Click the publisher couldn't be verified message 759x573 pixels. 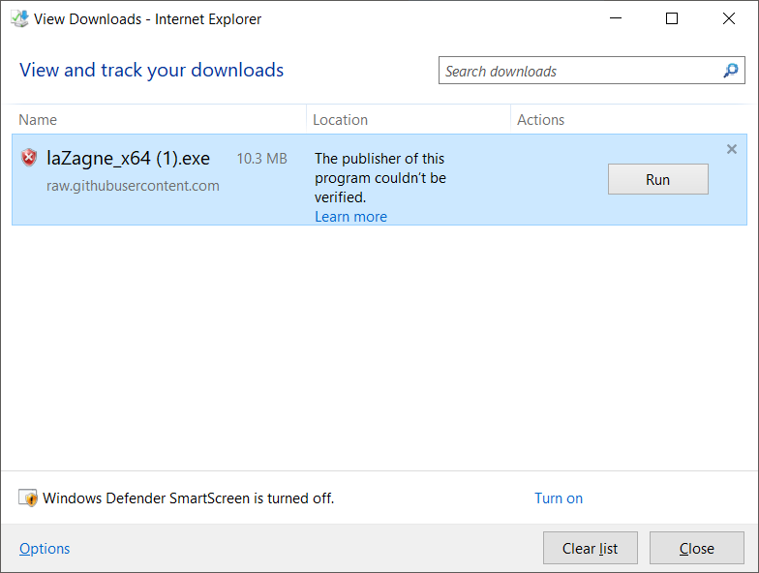pos(380,178)
